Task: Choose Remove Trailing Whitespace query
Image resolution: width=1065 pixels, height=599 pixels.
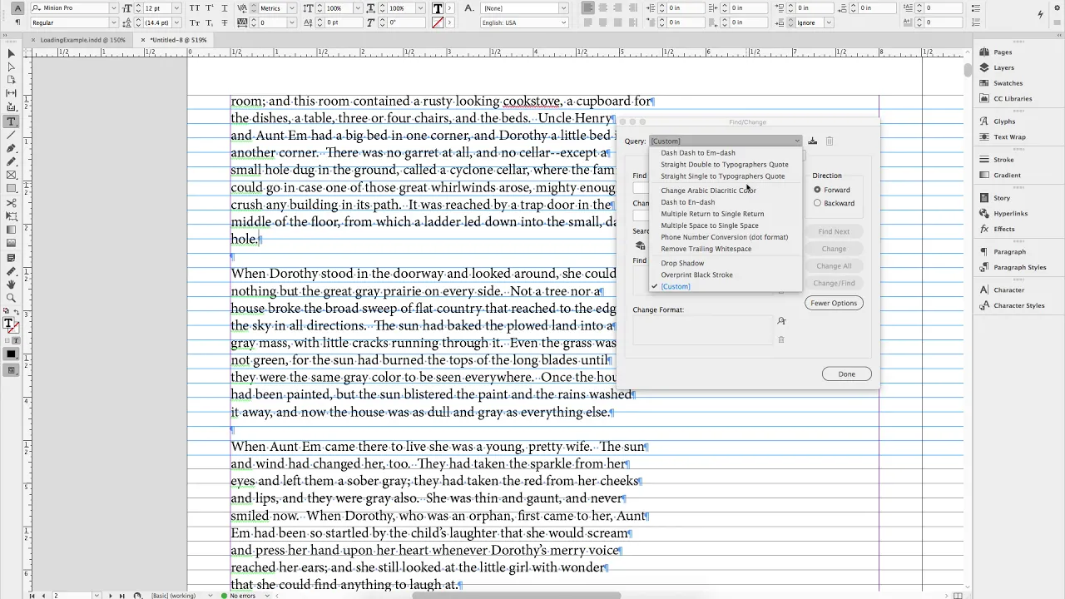Action: (x=706, y=249)
